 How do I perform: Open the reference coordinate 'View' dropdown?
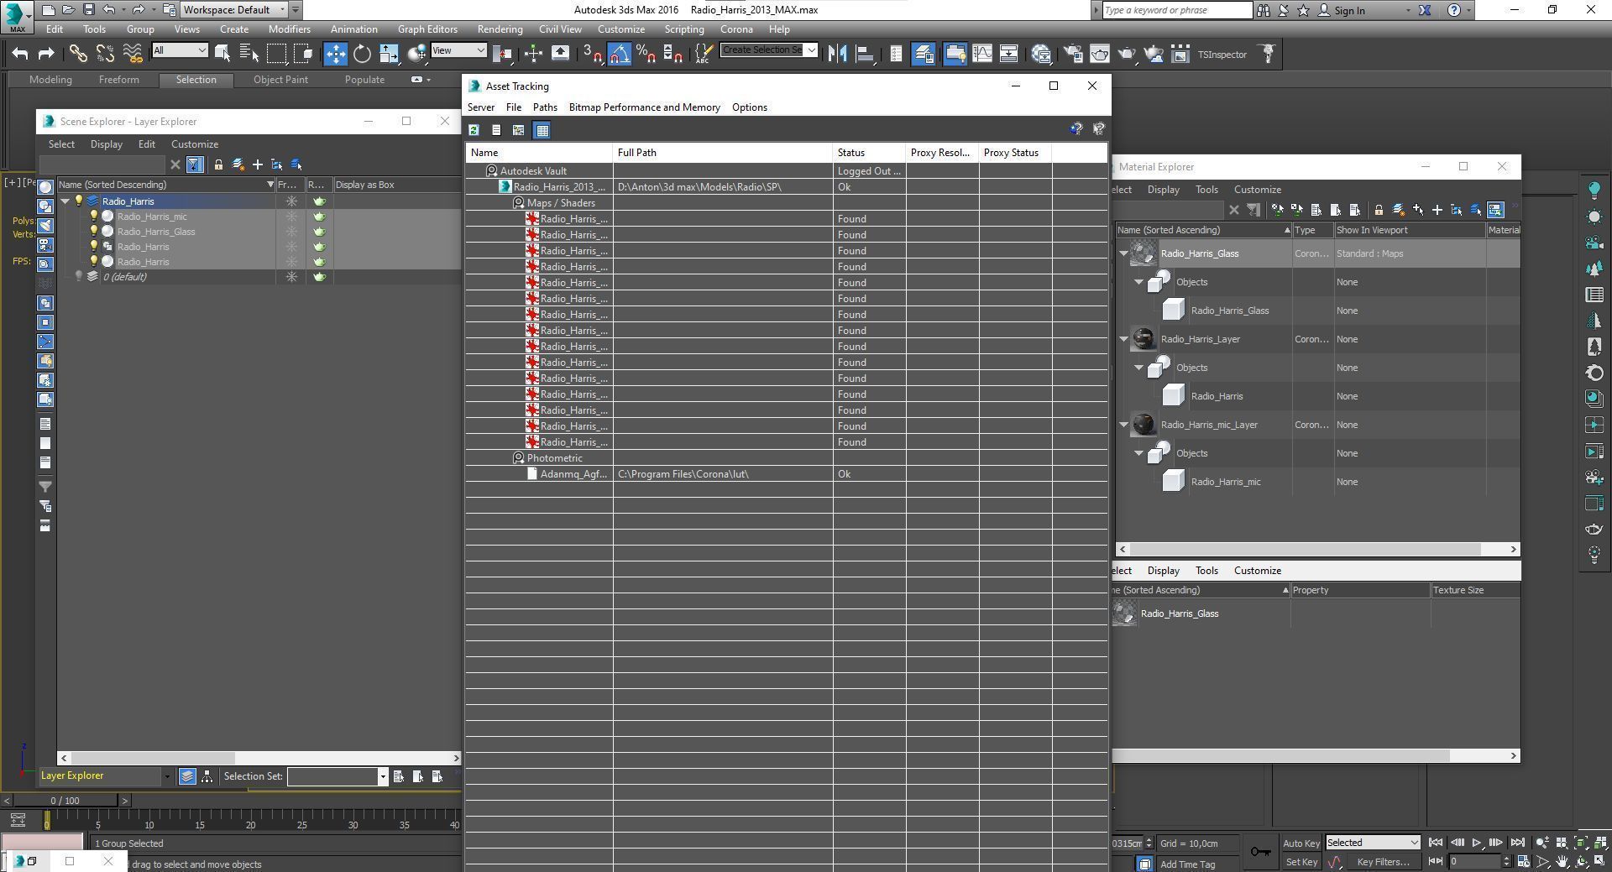coord(458,50)
